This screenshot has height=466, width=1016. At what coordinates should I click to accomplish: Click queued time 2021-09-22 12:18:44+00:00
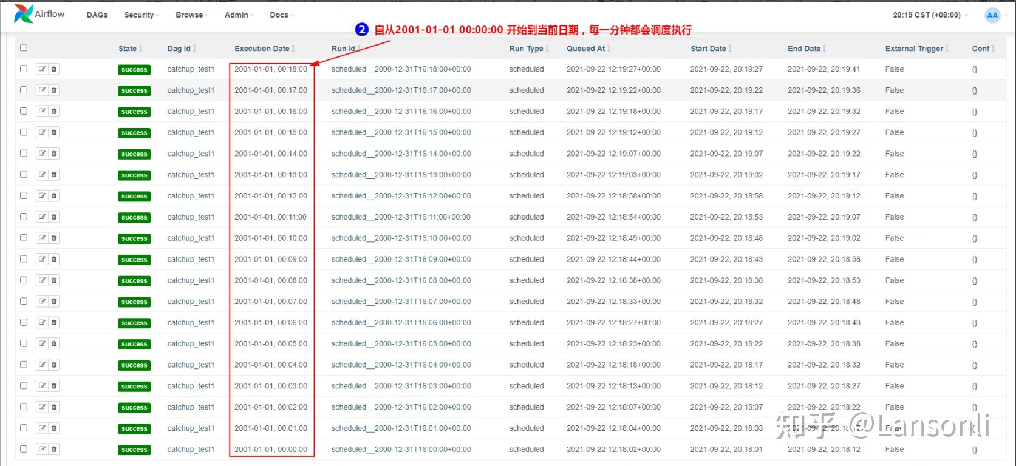613,259
